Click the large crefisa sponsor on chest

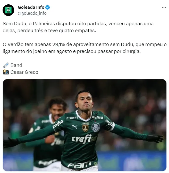tap(84, 139)
